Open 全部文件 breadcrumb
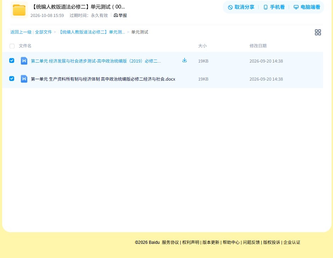This screenshot has width=333, height=258. point(43,32)
